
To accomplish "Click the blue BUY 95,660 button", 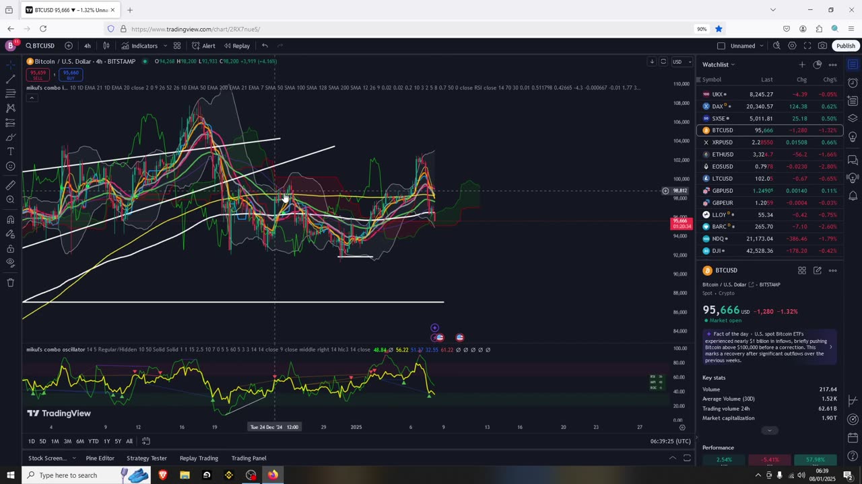I will 70,74.
